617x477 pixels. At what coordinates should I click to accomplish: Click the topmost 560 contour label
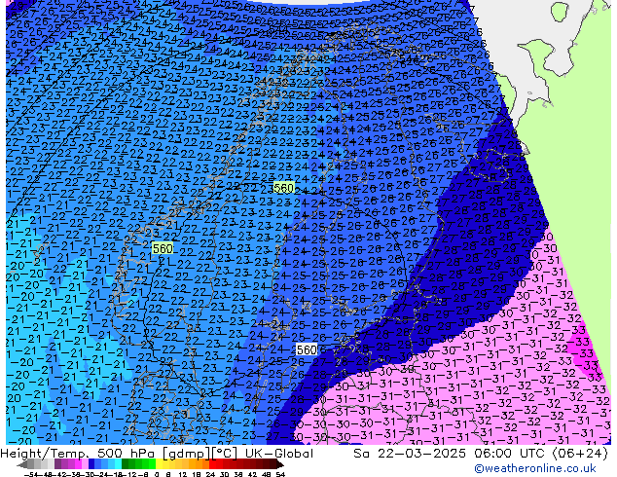click(x=283, y=187)
